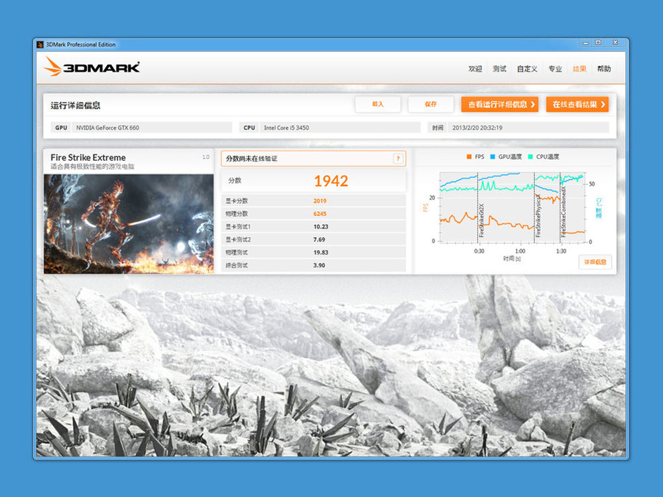Close the 3DMark Professional Edition window
The image size is (663, 497).
616,43
